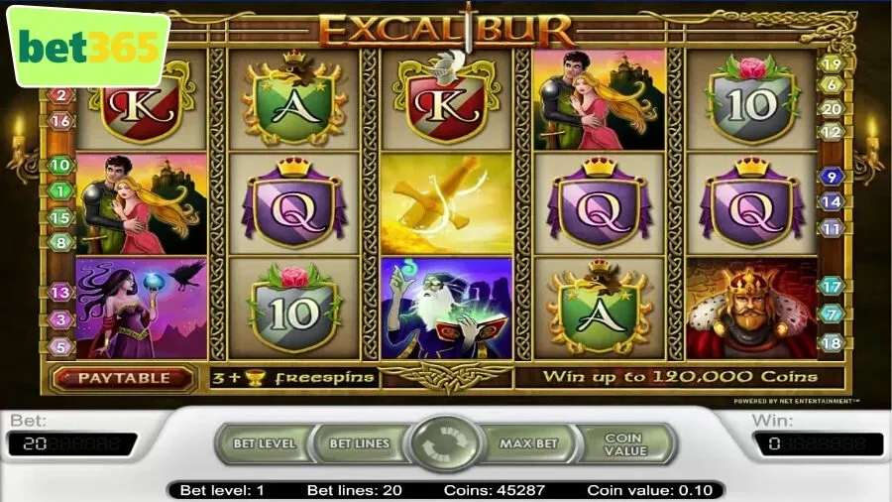This screenshot has width=892, height=502.
Task: Click the circular spin button
Action: point(445,442)
